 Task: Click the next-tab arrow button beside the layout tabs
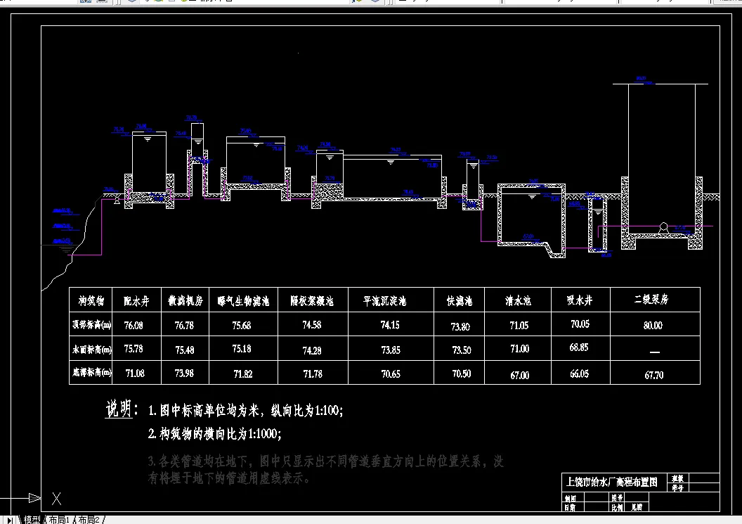(11, 520)
